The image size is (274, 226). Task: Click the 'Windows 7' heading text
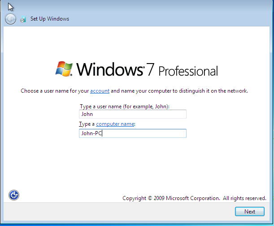pos(115,69)
